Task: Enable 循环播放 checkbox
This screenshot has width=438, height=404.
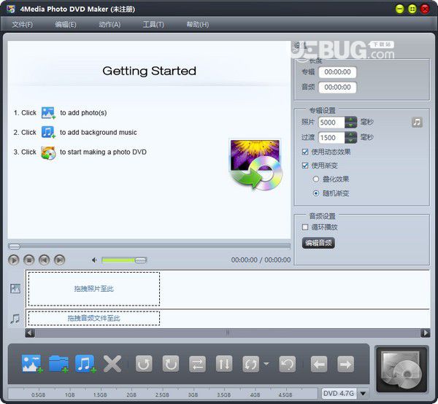Action: [305, 227]
